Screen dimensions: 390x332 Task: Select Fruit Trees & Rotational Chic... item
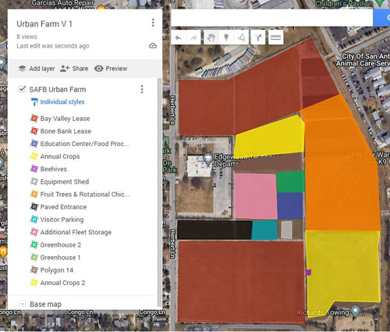point(85,195)
